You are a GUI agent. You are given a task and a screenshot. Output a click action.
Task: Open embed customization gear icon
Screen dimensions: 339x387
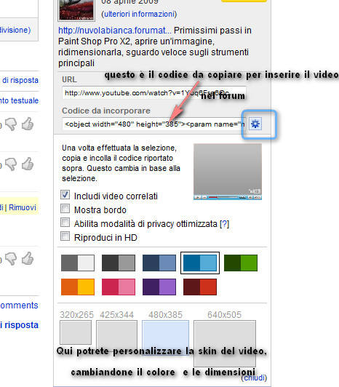click(255, 124)
